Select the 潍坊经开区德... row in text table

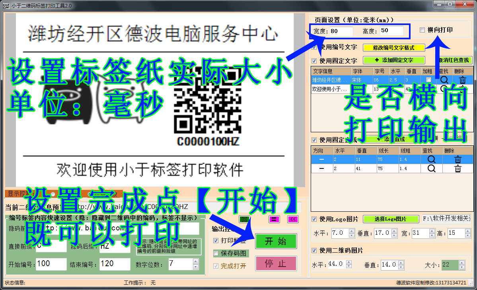point(392,80)
